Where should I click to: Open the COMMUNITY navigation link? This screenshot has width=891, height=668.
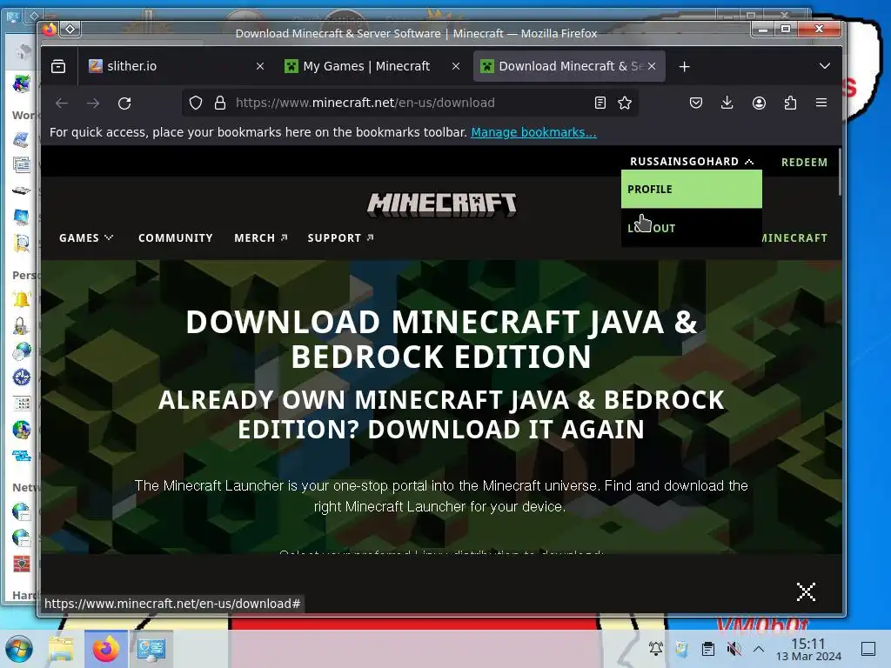(176, 238)
